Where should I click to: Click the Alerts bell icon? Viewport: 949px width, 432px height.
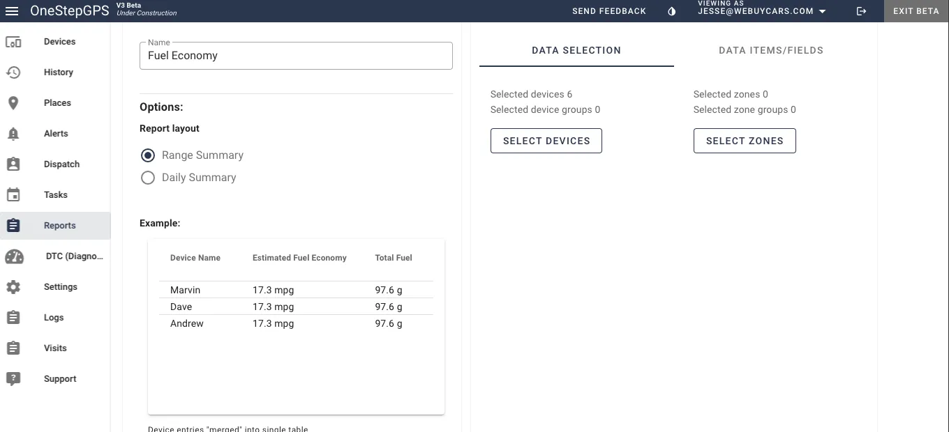tap(13, 133)
